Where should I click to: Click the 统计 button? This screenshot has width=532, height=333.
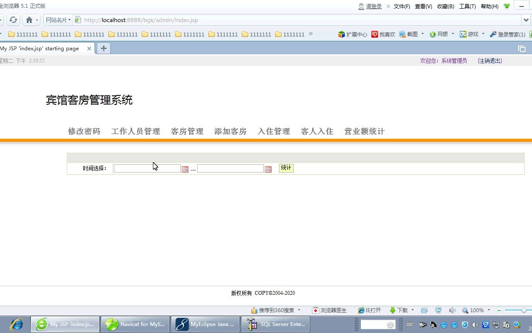click(x=285, y=168)
